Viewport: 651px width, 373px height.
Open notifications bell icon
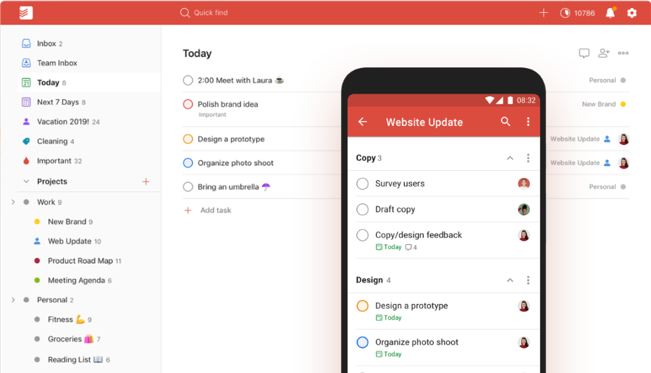pos(610,13)
